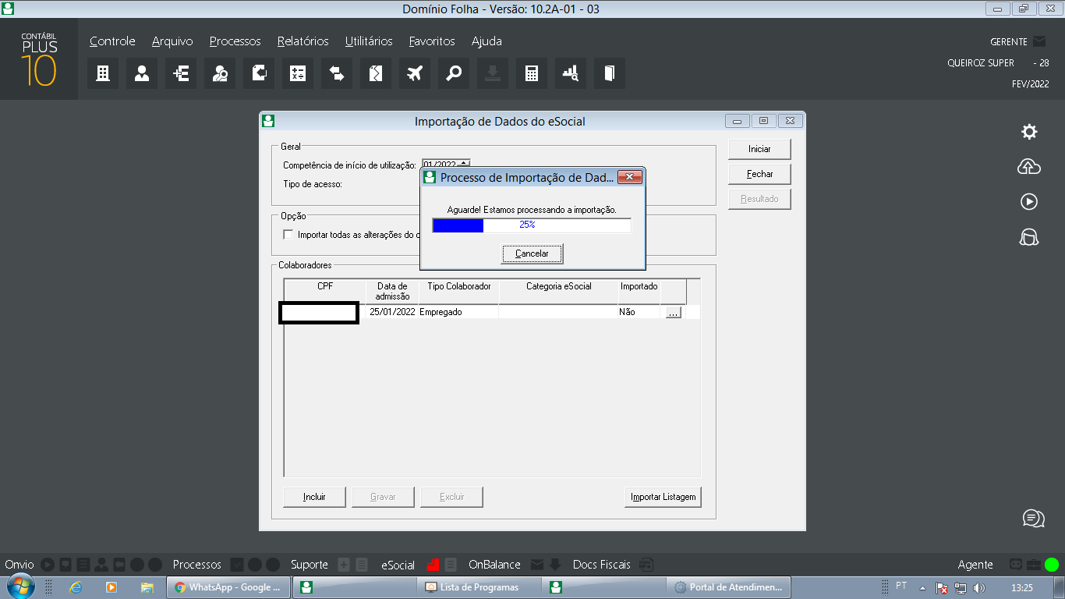Click the Docs Fiscais status bar icon
Image resolution: width=1065 pixels, height=599 pixels.
click(x=646, y=565)
